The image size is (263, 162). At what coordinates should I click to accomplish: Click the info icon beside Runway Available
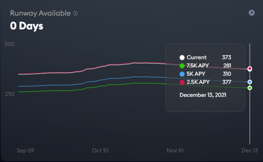click(x=75, y=13)
